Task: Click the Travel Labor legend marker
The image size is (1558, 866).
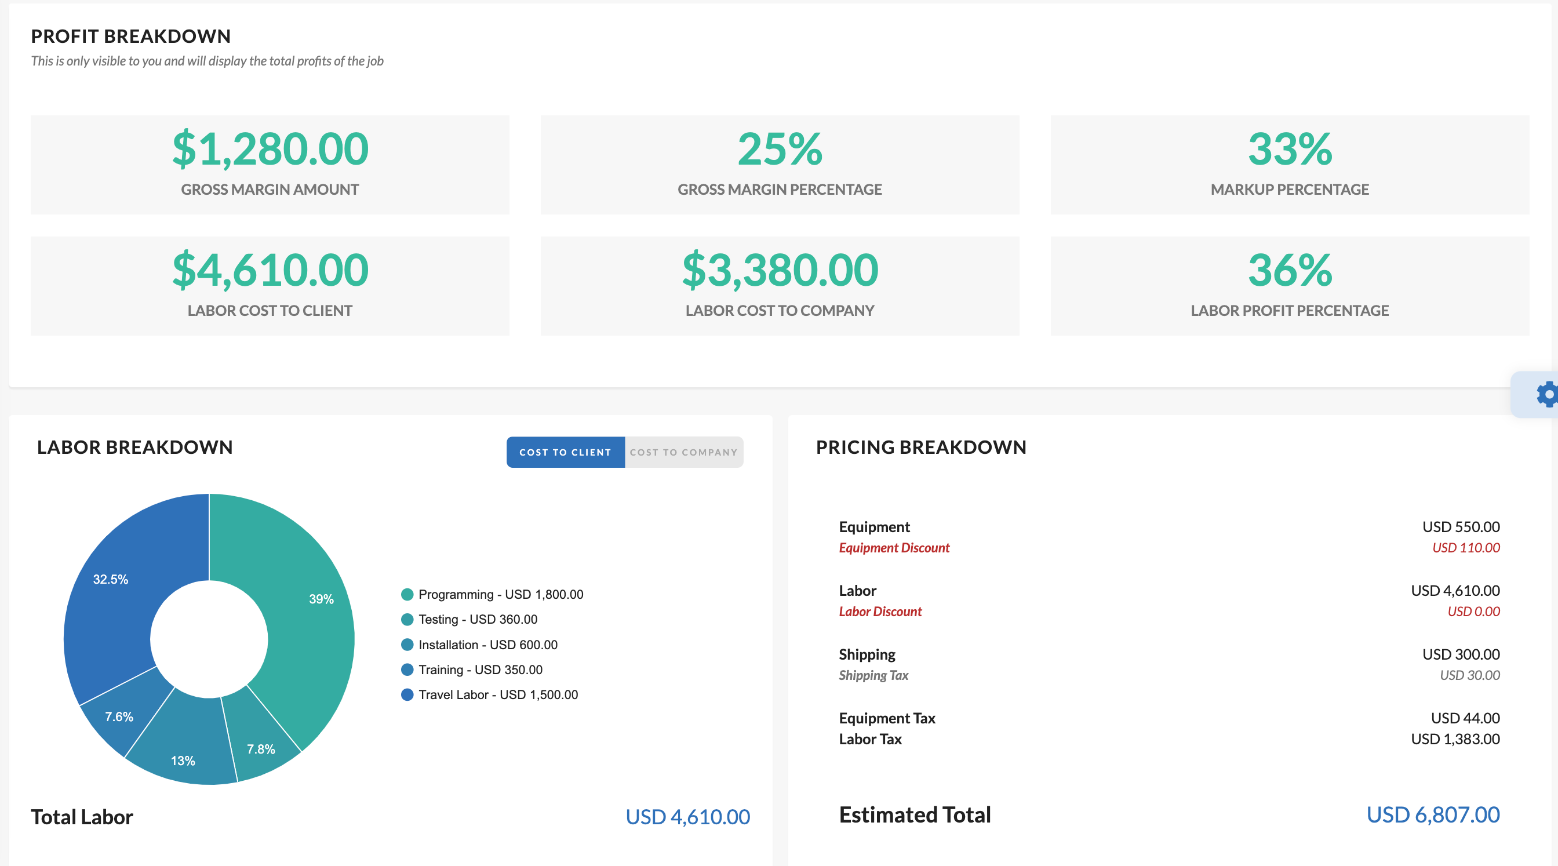Action: coord(407,695)
